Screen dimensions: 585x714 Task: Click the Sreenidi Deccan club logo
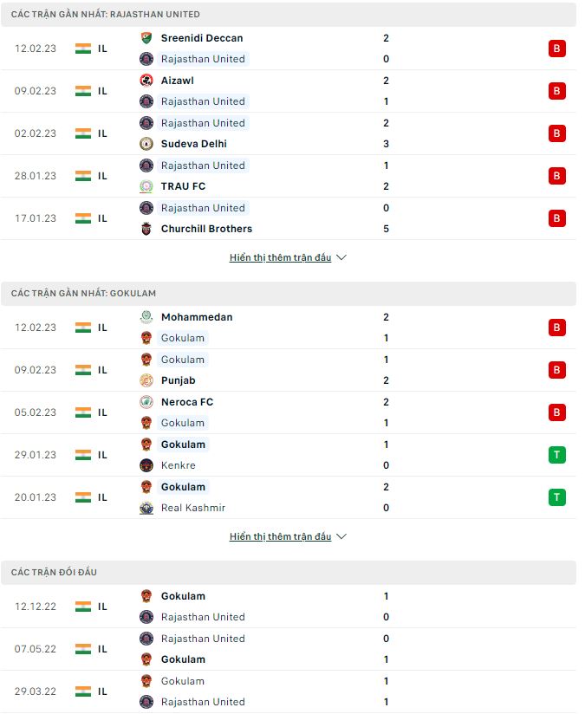pos(146,38)
